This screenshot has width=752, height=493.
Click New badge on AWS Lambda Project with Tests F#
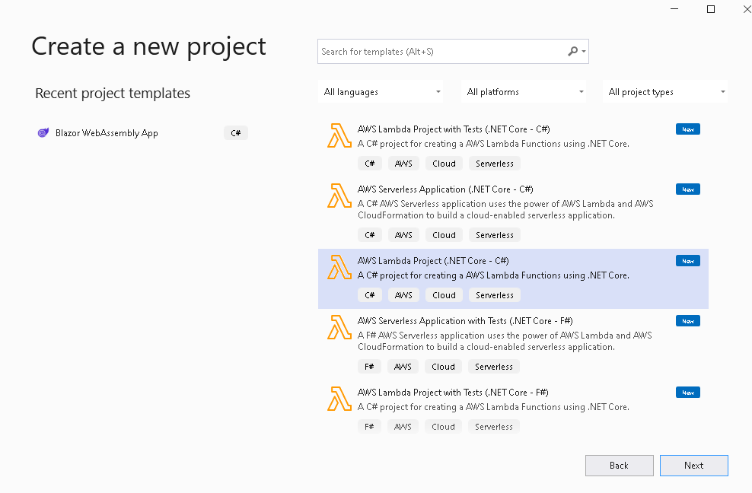[x=688, y=393]
